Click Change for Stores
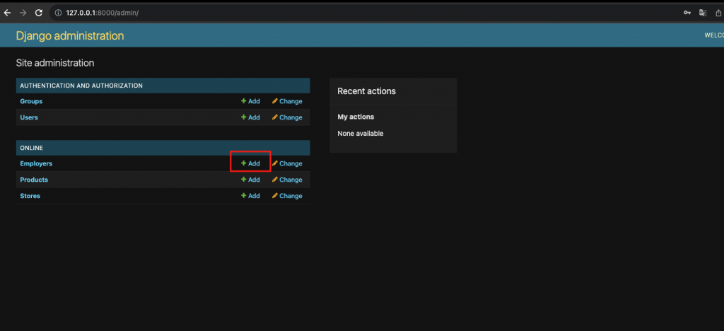Viewport: 724px width, 331px height. 287,196
